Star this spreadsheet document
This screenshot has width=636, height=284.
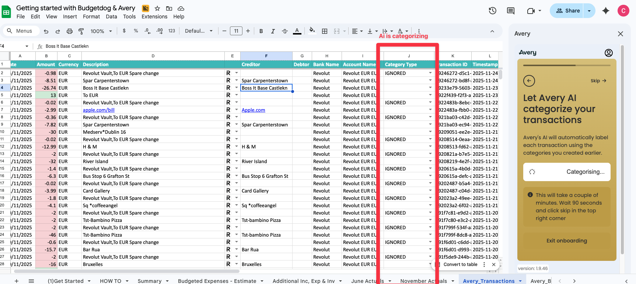point(157,8)
